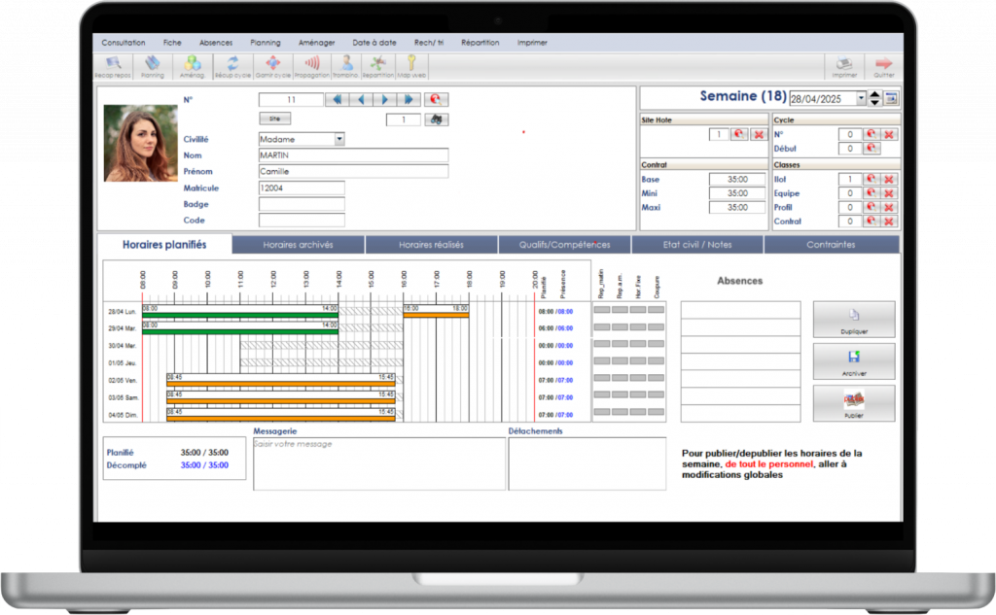Increment the week with up arrow stepper
This screenshot has height=615, width=996.
[874, 94]
